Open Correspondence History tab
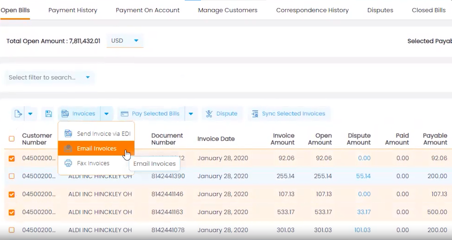 pyautogui.click(x=312, y=10)
